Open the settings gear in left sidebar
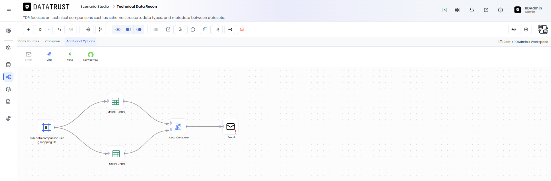 [8, 48]
